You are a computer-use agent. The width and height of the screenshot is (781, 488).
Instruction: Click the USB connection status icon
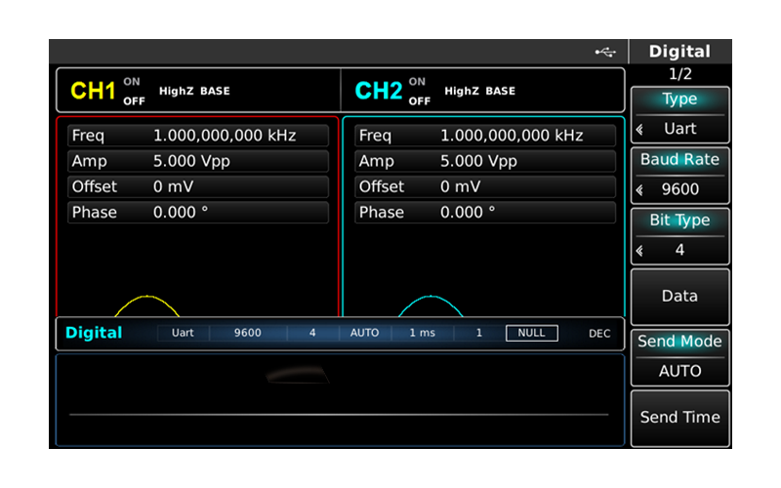[x=605, y=52]
